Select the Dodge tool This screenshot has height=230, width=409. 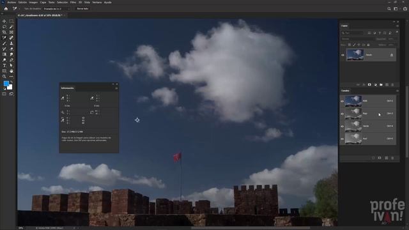click(x=4, y=60)
